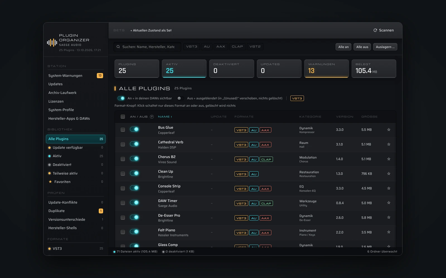
Task: Click the Alle aus button
Action: tap(362, 47)
